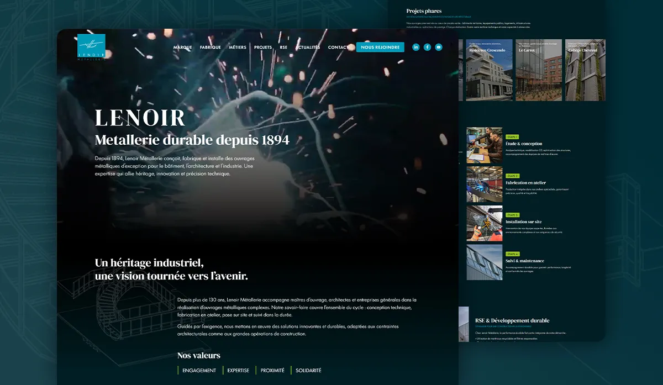Image resolution: width=663 pixels, height=385 pixels.
Task: Open the MARQUE navigation item
Action: 181,48
